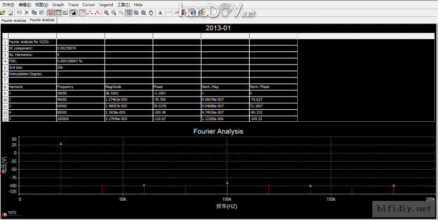Click the Copy toolbar icon
The width and height of the screenshot is (438, 220).
34,12
